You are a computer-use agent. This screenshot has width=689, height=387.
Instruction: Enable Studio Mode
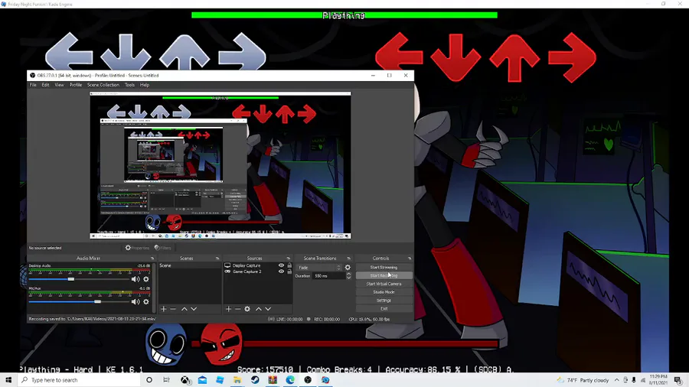click(384, 292)
